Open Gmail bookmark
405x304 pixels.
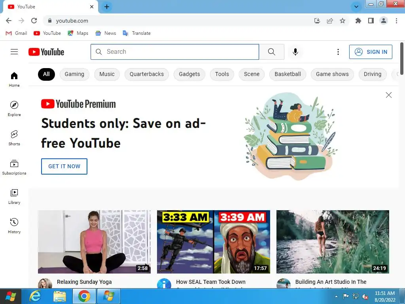point(17,33)
